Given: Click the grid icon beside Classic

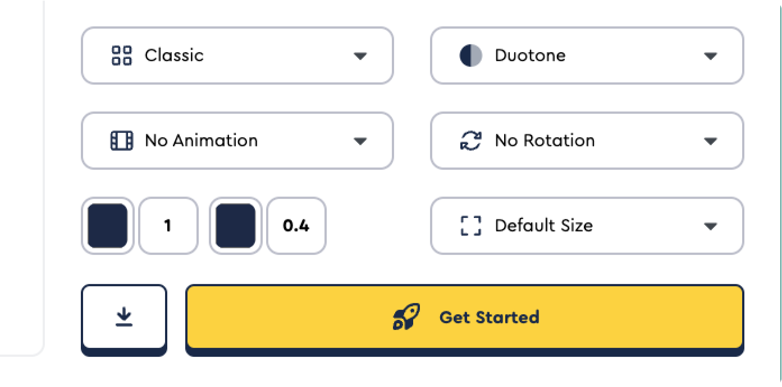Looking at the screenshot, I should coord(122,55).
